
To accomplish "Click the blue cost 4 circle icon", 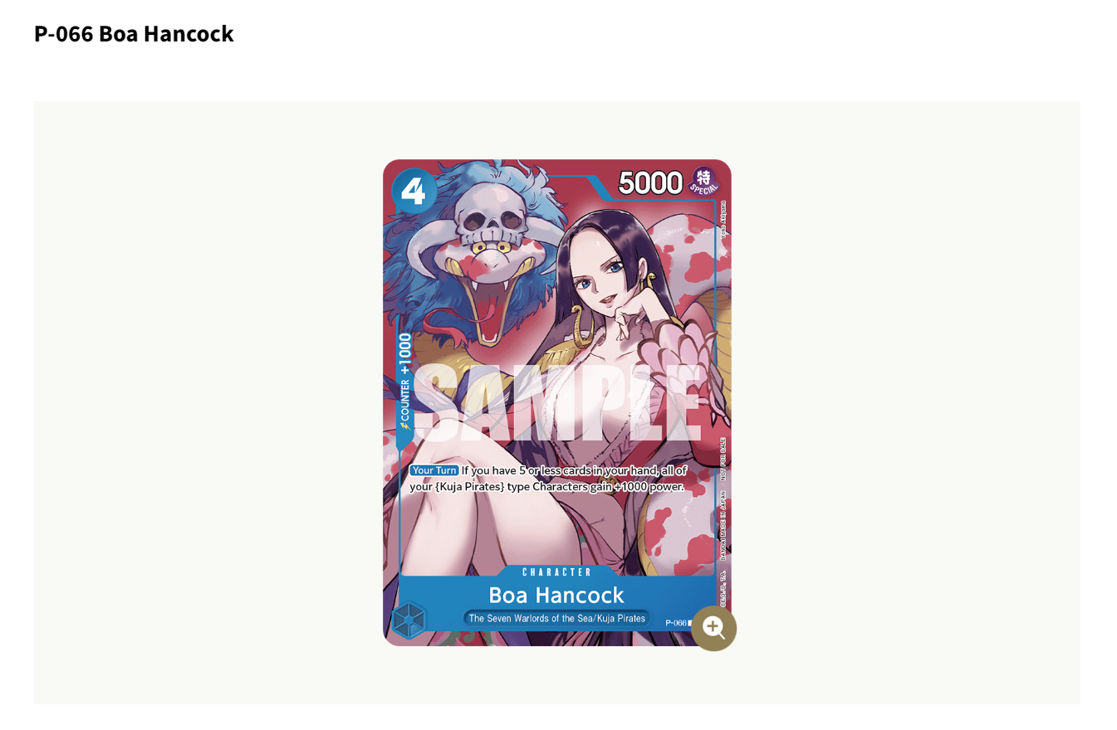I will (414, 192).
